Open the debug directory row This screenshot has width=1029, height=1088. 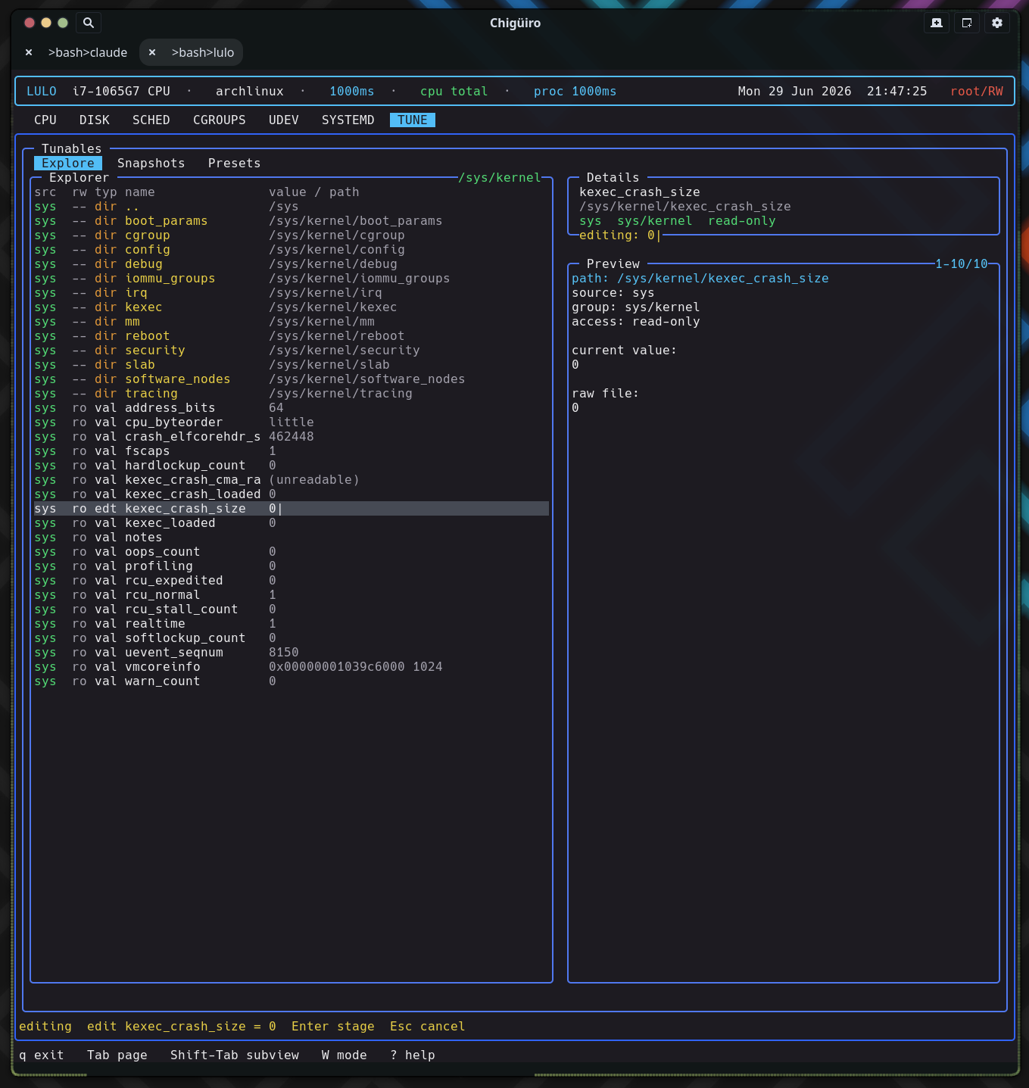(292, 264)
